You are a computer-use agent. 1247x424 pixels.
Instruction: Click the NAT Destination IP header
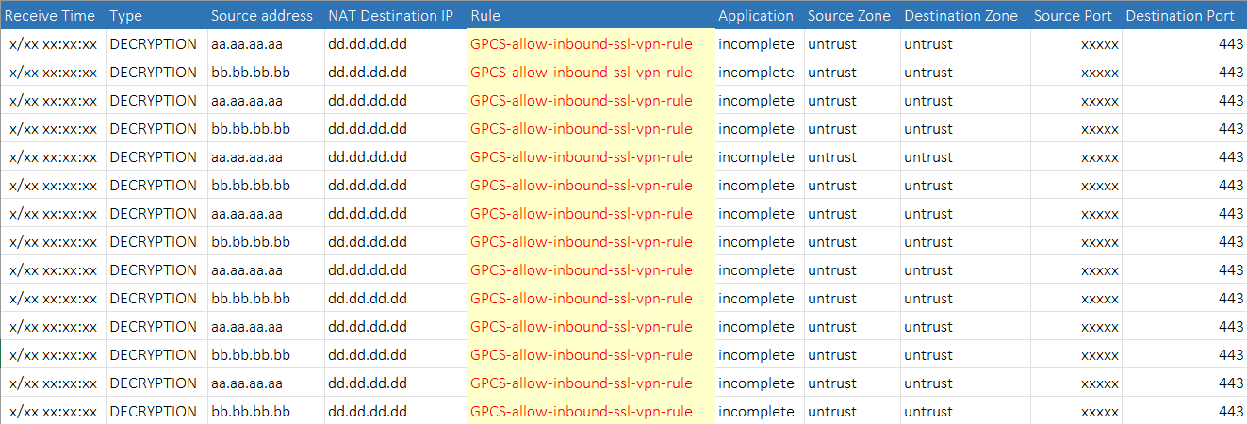(390, 15)
